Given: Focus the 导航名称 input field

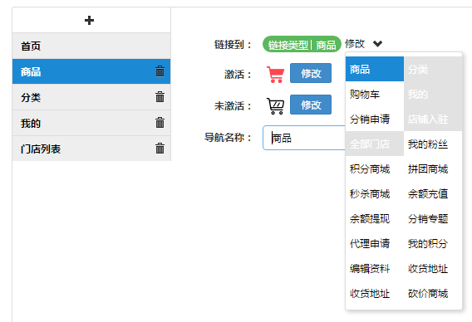Looking at the screenshot, I should (x=304, y=138).
